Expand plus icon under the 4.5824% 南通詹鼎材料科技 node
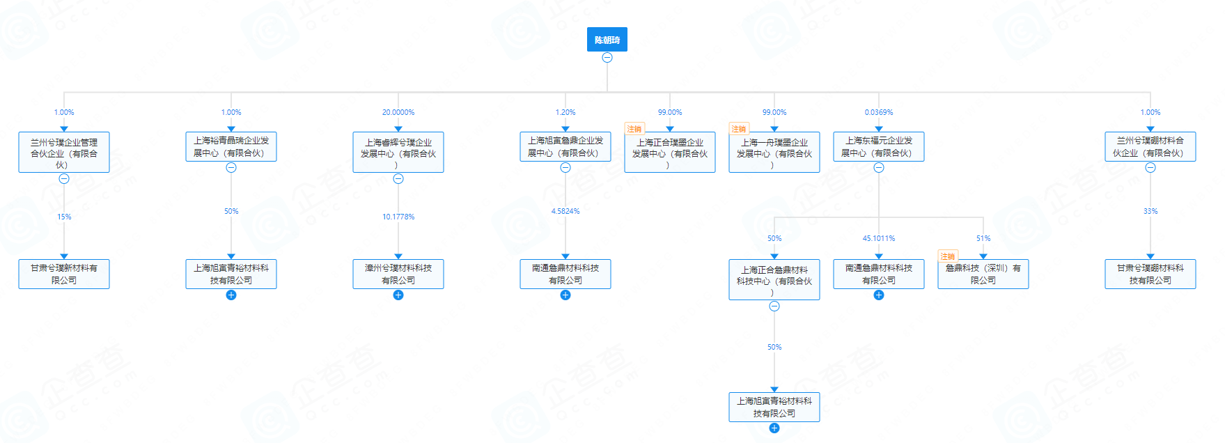This screenshot has height=443, width=1225. click(x=565, y=295)
